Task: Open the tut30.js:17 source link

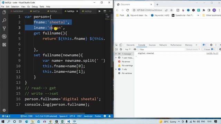Action: click(x=212, y=53)
